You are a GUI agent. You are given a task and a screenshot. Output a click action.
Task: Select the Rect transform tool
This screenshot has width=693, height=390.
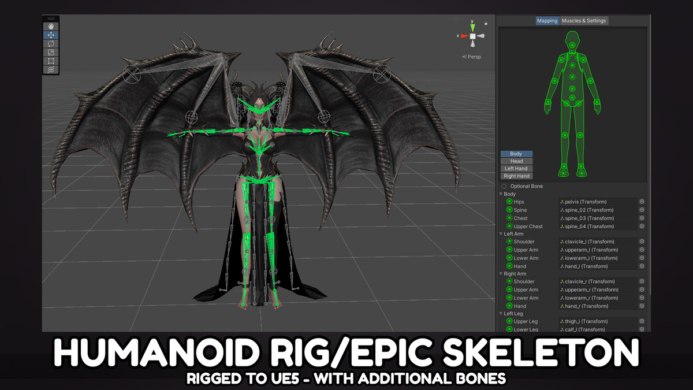click(51, 61)
